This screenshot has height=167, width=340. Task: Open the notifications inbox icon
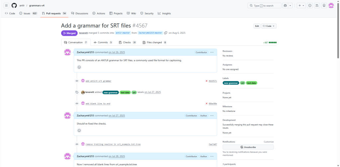324,5
